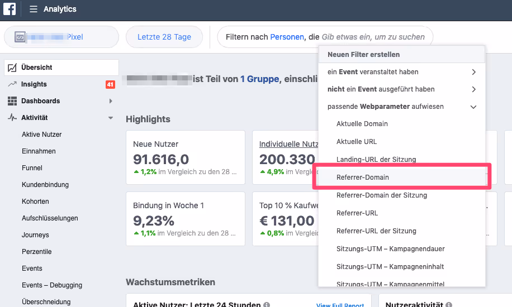Click the Personen link in the filter bar
This screenshot has height=307, width=512.
pyautogui.click(x=287, y=37)
